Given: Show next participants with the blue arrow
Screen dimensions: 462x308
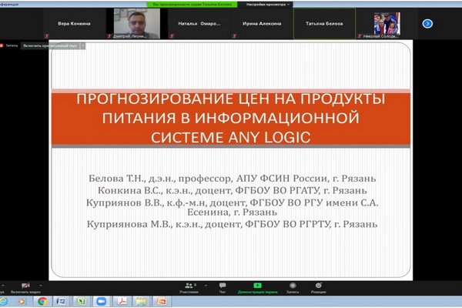Looking at the screenshot, I should pos(427,24).
